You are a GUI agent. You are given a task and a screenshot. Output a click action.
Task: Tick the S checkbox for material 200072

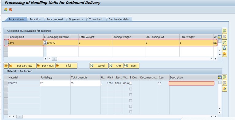tap(131, 83)
